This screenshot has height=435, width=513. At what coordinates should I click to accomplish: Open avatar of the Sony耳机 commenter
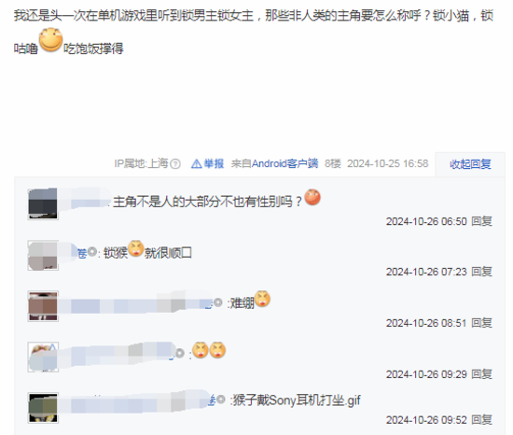coord(43,408)
